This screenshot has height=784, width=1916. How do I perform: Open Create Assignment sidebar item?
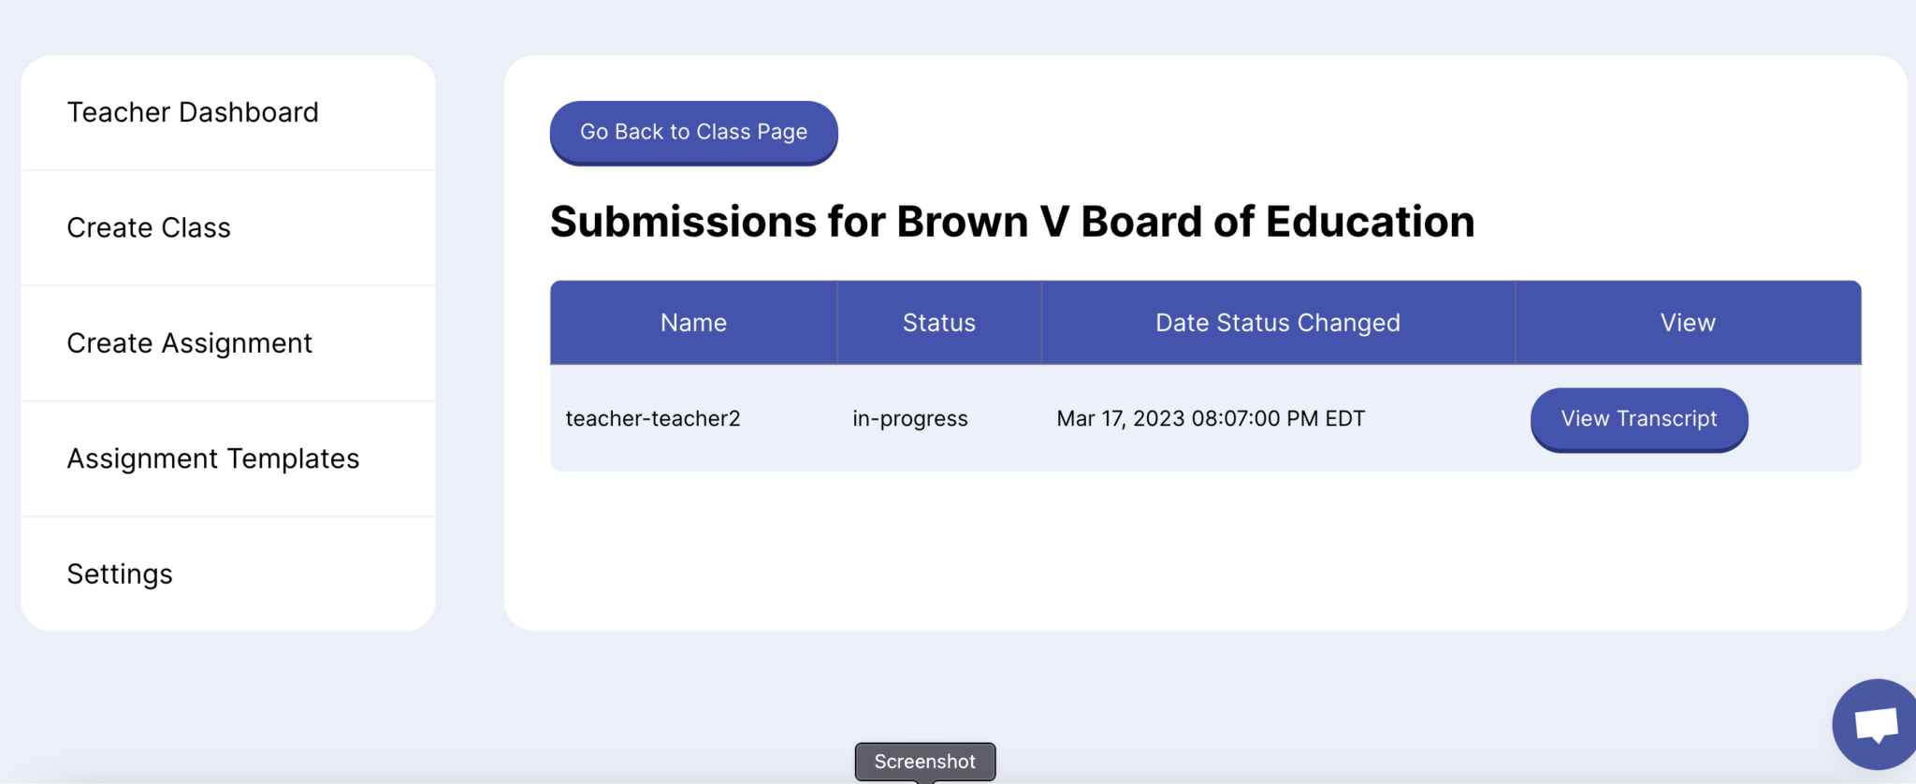click(x=189, y=343)
